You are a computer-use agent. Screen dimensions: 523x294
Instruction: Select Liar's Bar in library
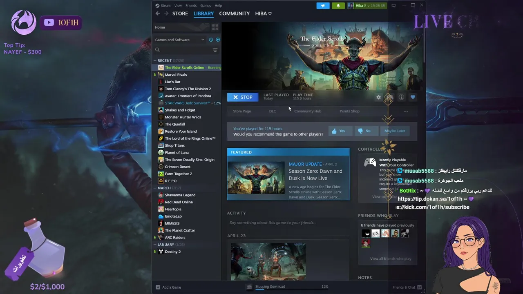point(172,82)
